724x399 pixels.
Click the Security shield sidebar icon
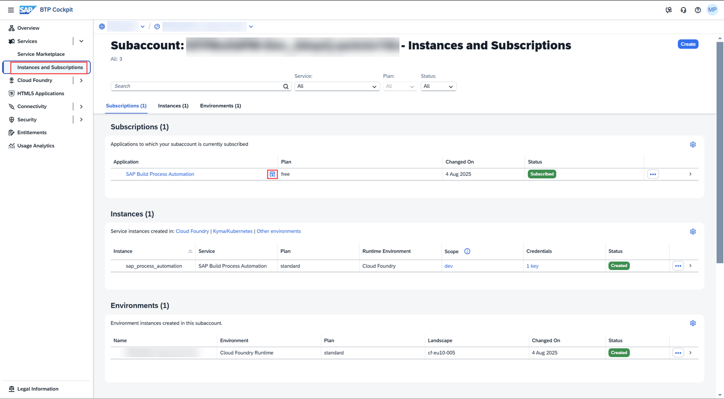(12, 120)
